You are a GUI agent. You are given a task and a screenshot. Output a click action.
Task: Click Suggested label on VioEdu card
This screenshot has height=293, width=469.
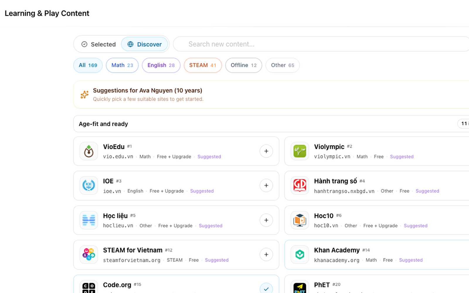coord(209,156)
